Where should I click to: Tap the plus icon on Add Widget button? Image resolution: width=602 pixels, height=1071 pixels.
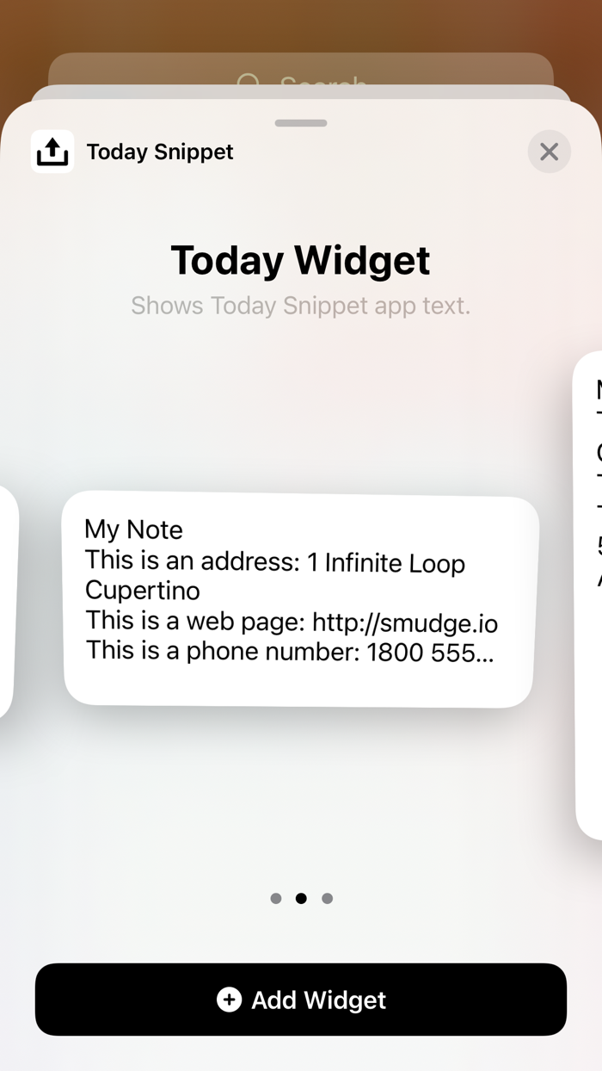229,1000
